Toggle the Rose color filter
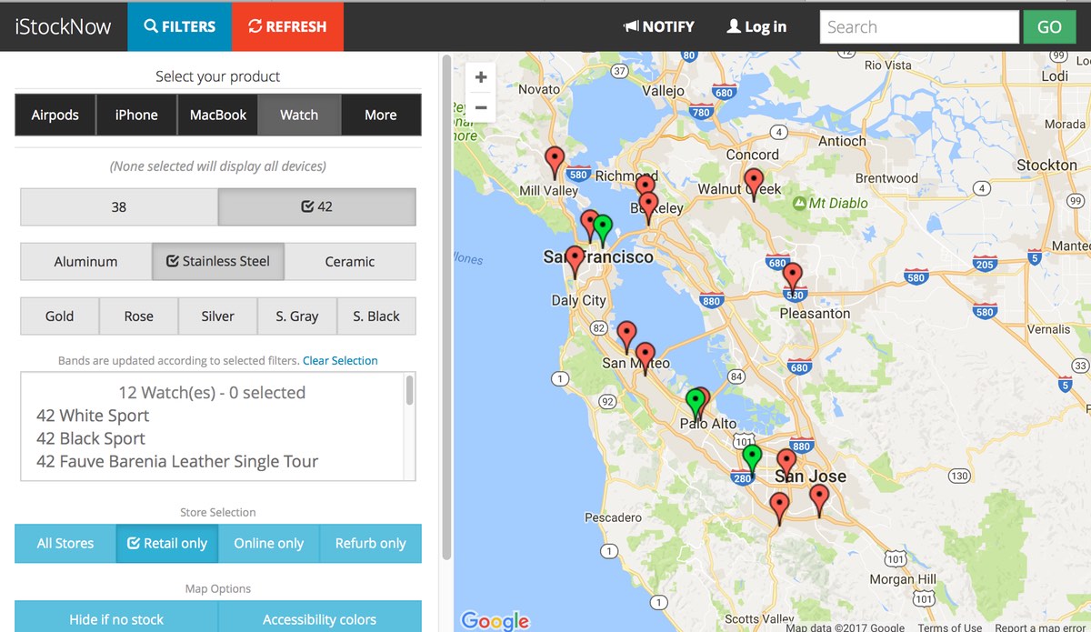 (x=139, y=316)
